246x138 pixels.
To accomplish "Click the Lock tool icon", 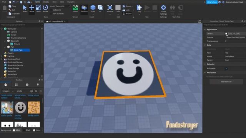I will [x=124, y=10].
